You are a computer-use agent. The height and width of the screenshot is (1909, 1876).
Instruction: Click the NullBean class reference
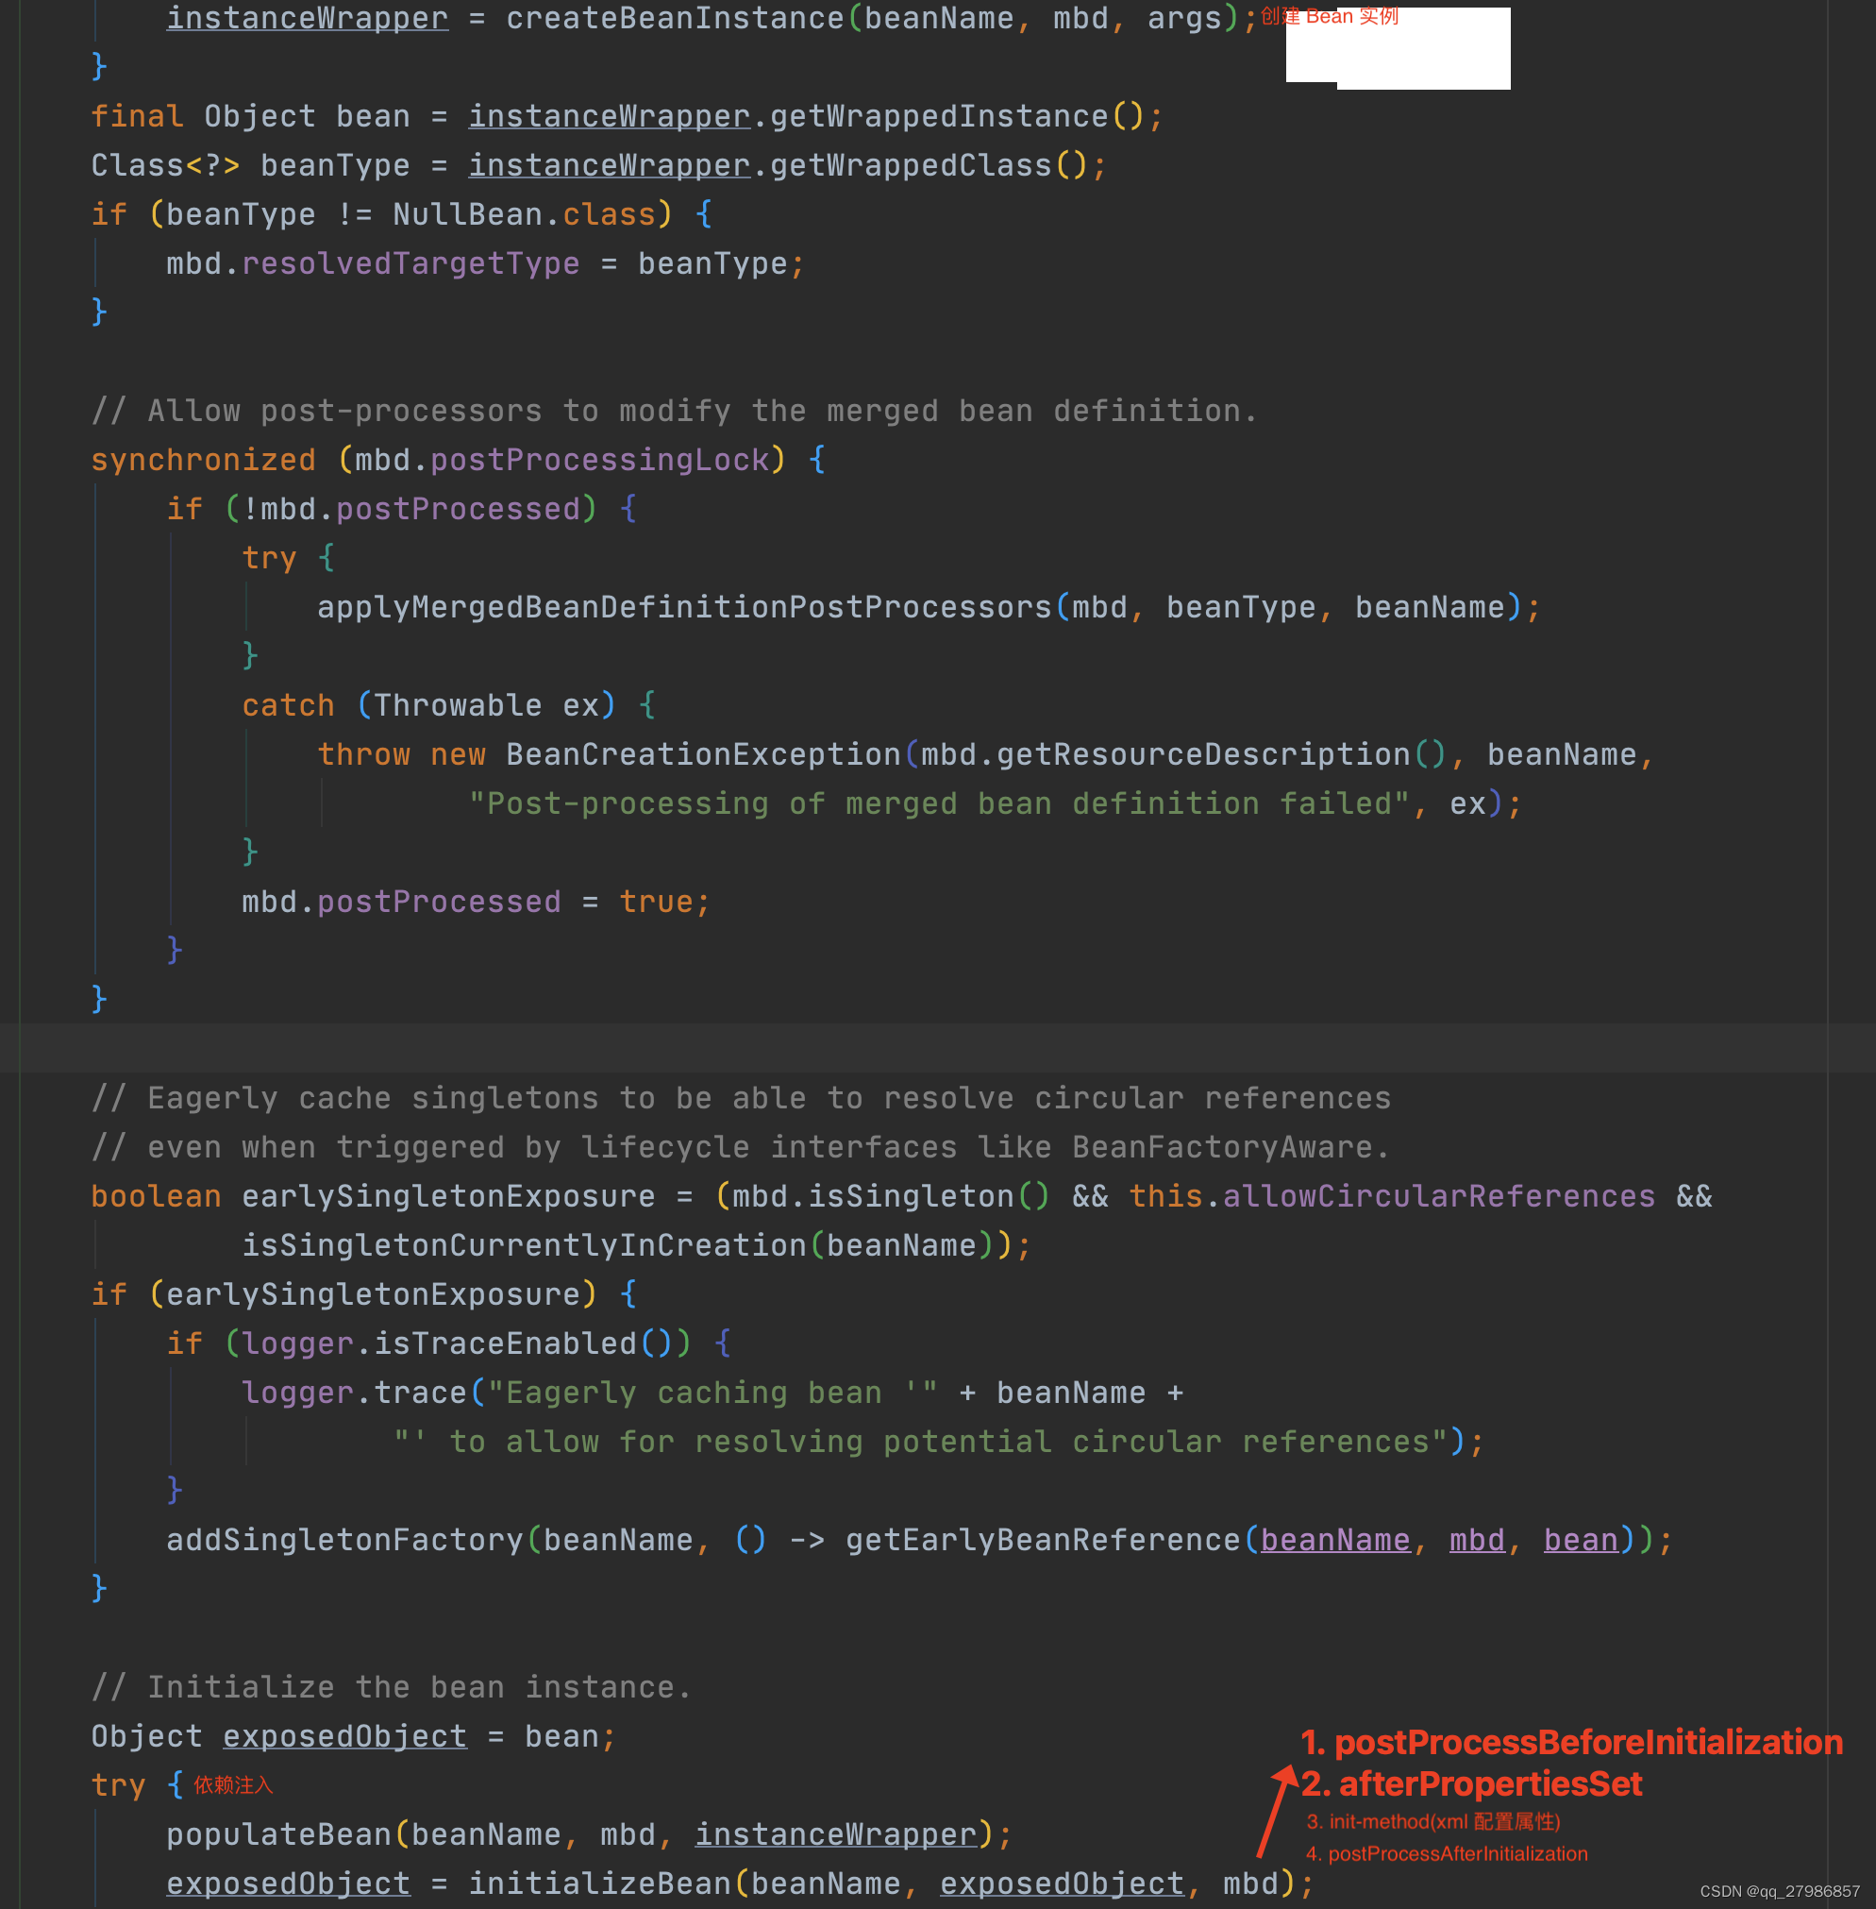[468, 215]
